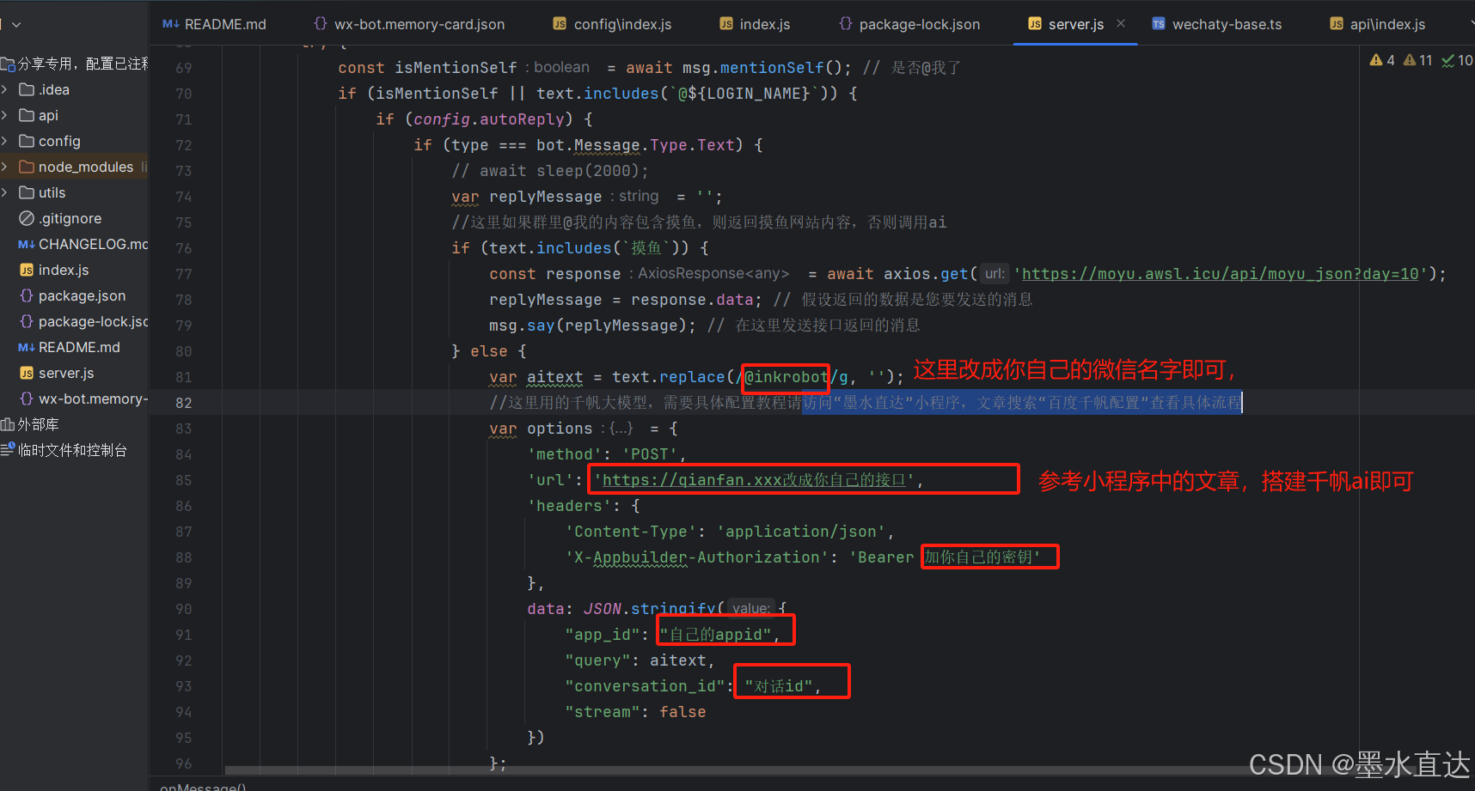Place cursor on 'stream': false line
This screenshot has width=1475, height=791.
pyautogui.click(x=635, y=712)
